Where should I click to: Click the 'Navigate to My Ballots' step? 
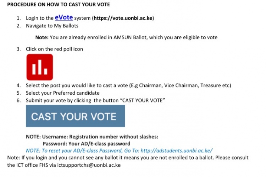point(52,26)
